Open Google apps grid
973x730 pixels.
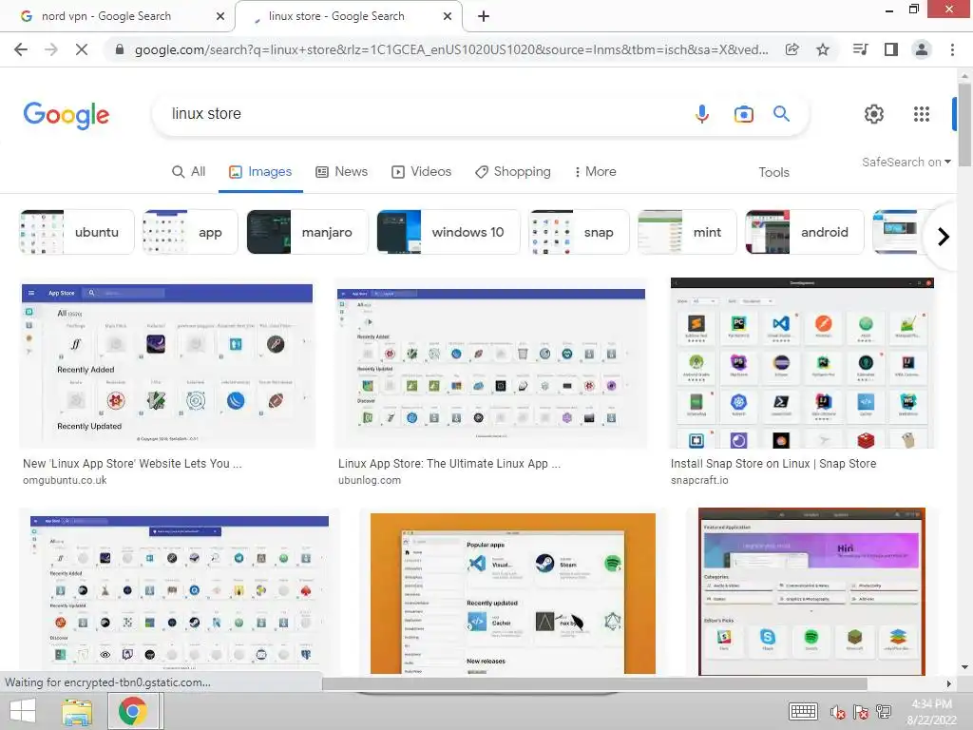[922, 114]
